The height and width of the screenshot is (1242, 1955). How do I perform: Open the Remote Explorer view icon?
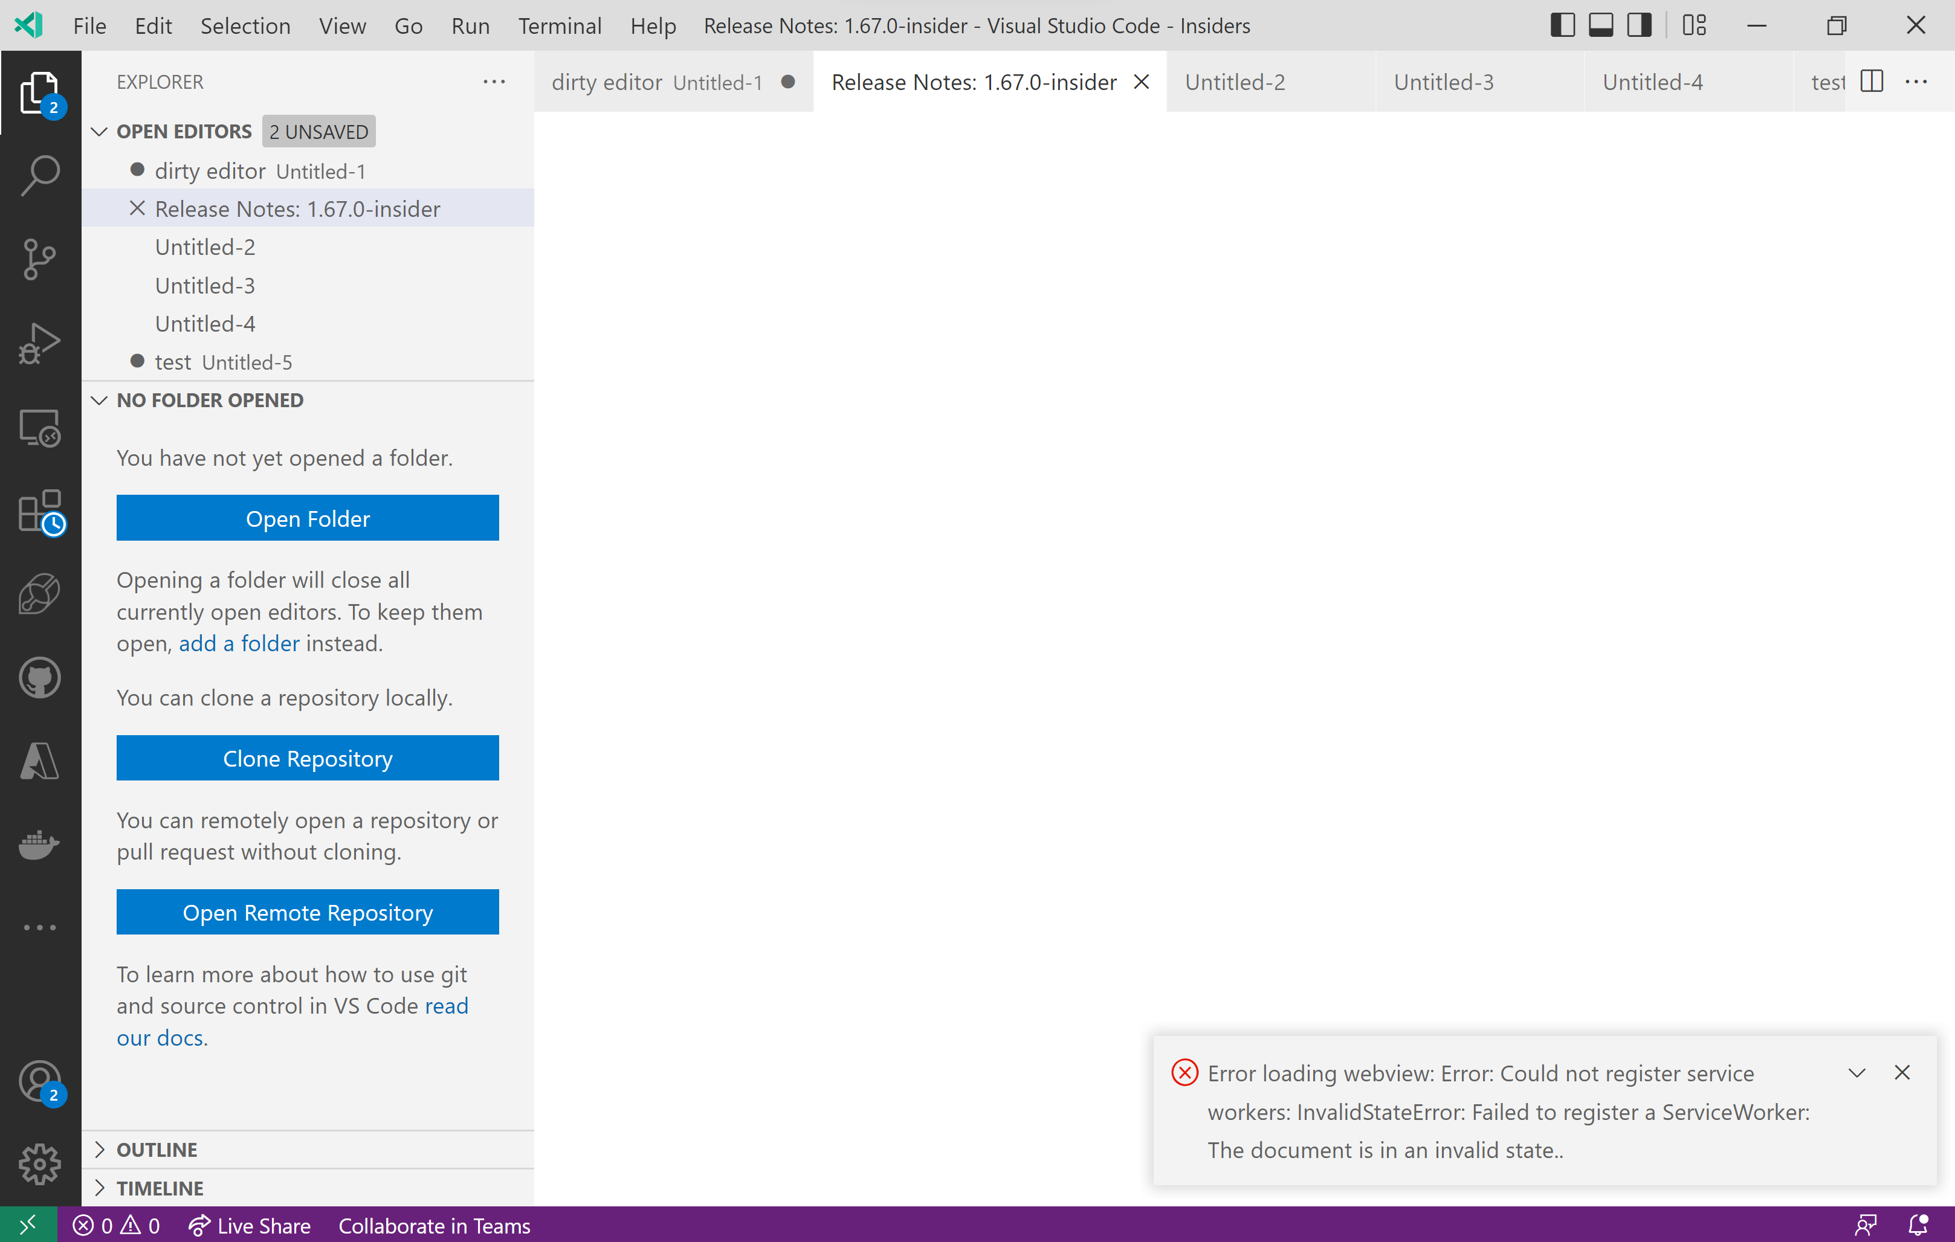click(x=40, y=427)
